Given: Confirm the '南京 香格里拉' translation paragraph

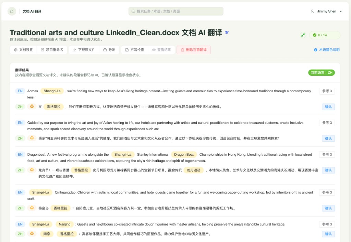Looking at the screenshot, I should click(x=328, y=234).
